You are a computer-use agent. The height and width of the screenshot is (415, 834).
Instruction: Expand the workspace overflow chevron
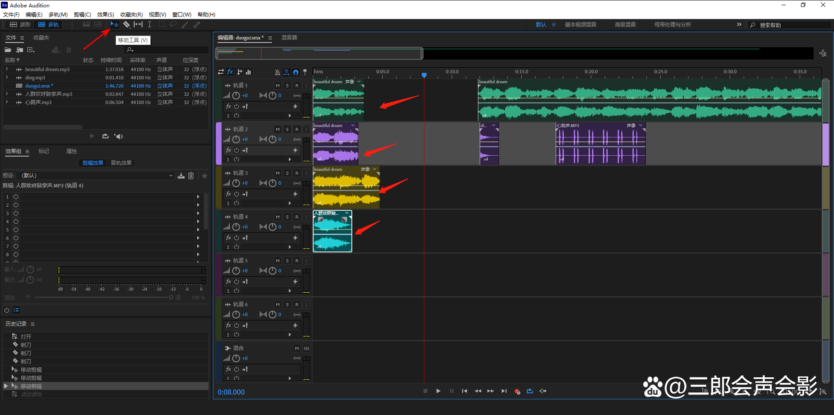pos(739,25)
